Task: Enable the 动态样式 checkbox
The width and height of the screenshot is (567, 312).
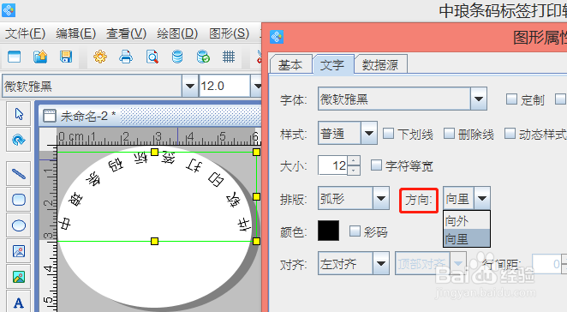Action: tap(510, 134)
